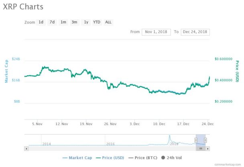The width and height of the screenshot is (244, 167).
Task: Click the 24h Vol circle icon
Action: tap(163, 158)
